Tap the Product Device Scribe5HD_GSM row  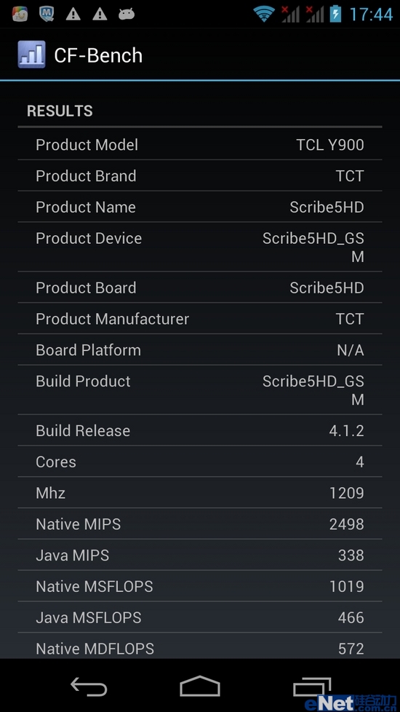coord(200,247)
